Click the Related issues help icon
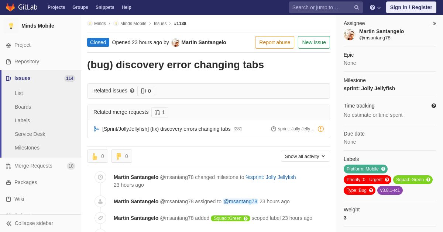The height and width of the screenshot is (232, 443). click(132, 91)
